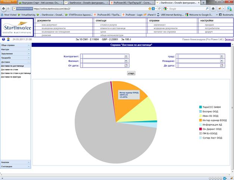Click the Google search field
The image size is (234, 180).
click(x=187, y=9)
